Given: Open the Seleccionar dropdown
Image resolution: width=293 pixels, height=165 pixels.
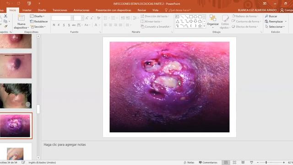Looking at the screenshot, I should [275, 27].
